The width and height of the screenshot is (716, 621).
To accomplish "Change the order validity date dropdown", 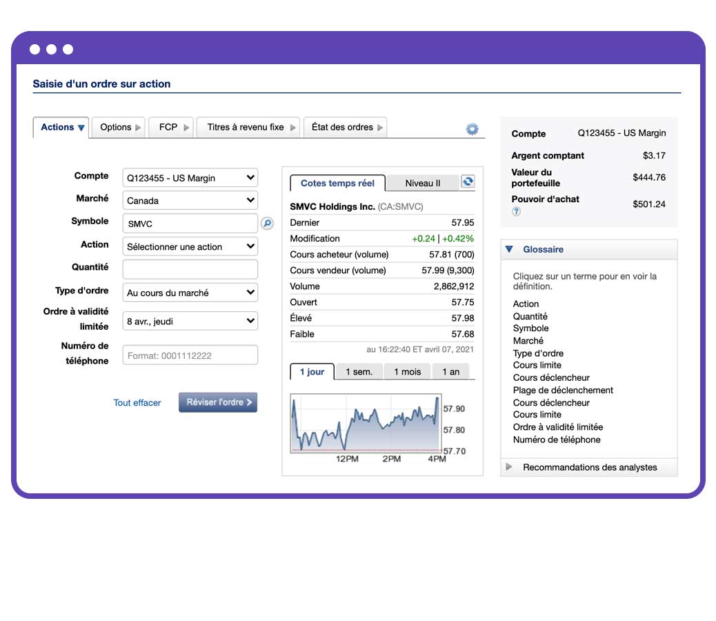I will [190, 321].
